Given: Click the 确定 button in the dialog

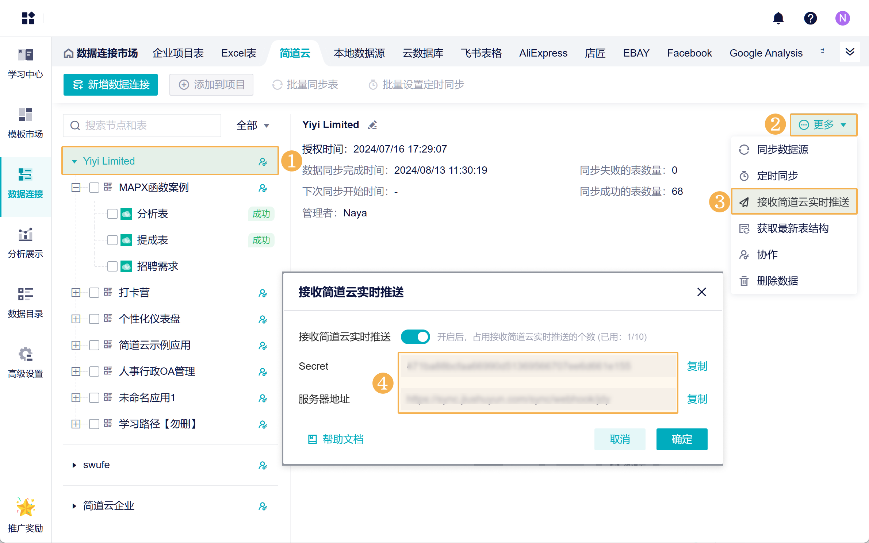Looking at the screenshot, I should (681, 439).
